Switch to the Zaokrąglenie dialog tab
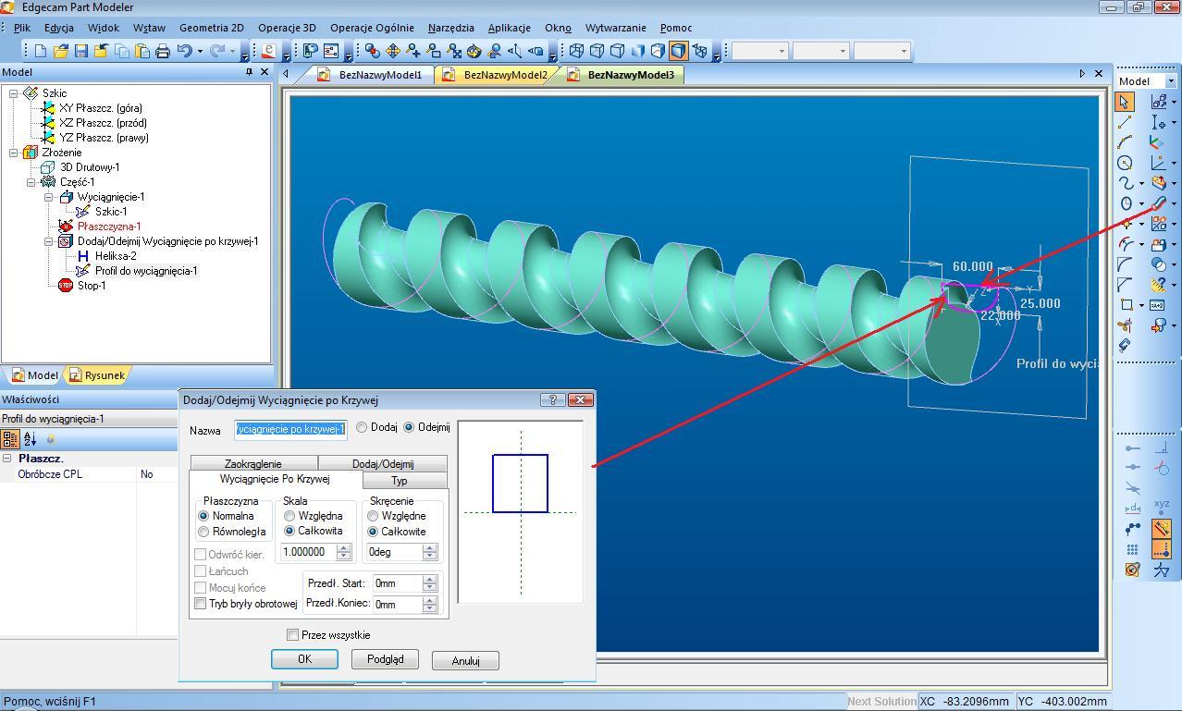 point(253,463)
